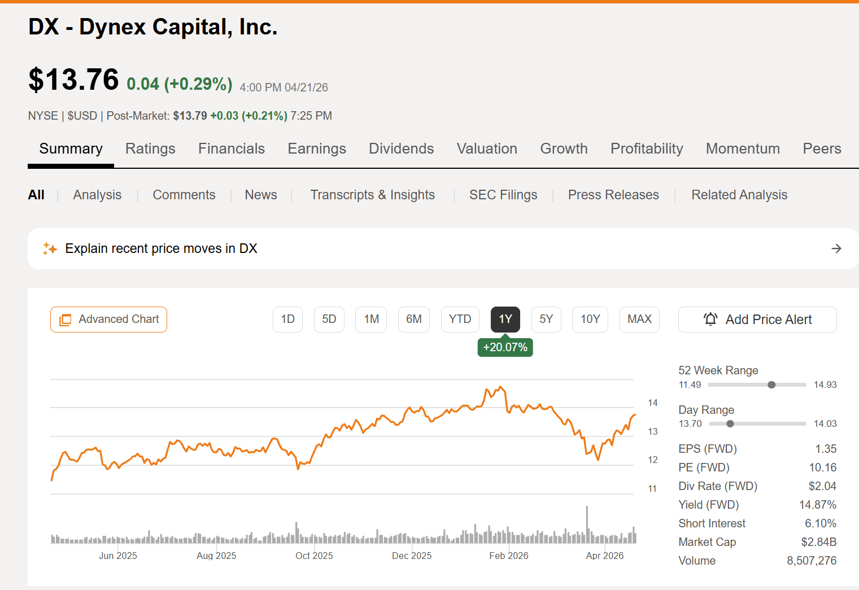Filter by SEC Filings

(503, 195)
